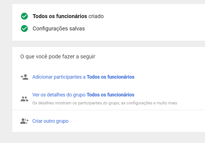205x143 pixels.
Task: Click the word criado in the status line
Action: point(96,16)
